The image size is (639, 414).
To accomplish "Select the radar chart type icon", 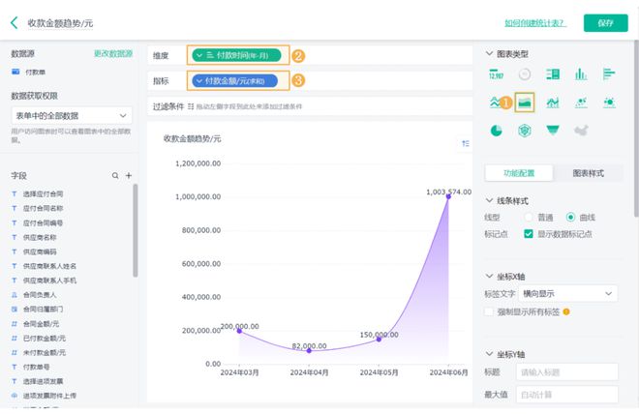I will 525,131.
